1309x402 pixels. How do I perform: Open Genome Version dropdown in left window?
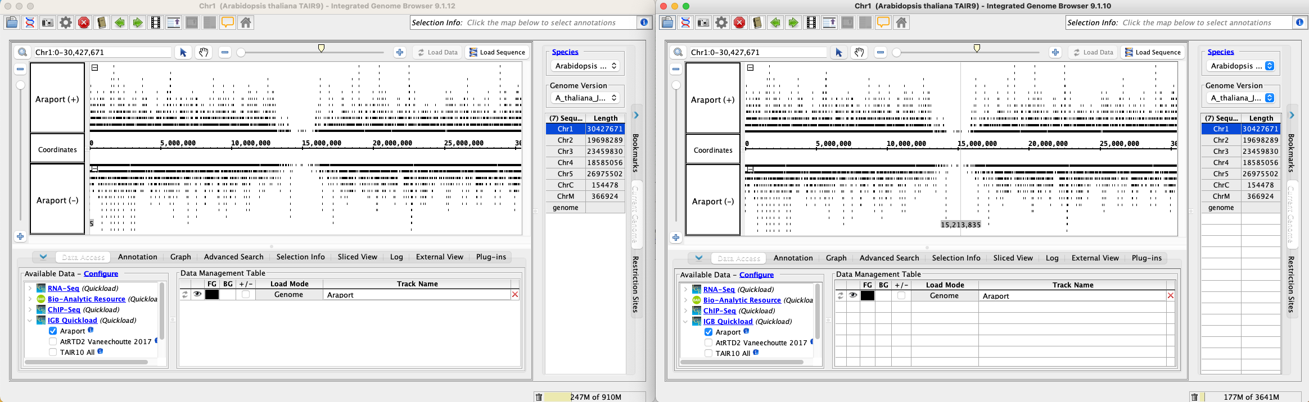pyautogui.click(x=586, y=98)
